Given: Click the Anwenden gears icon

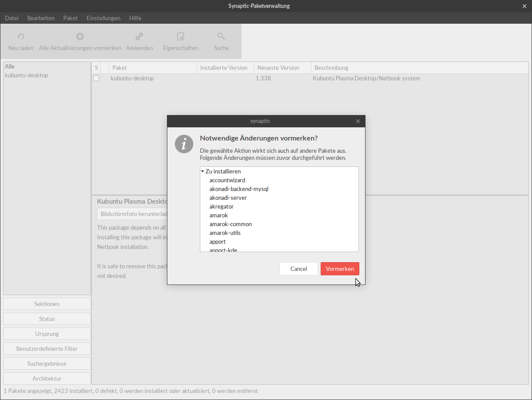Looking at the screenshot, I should click(139, 36).
